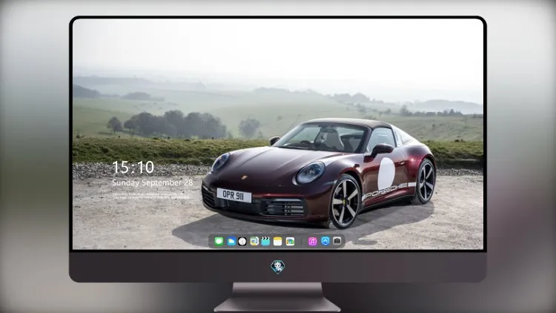This screenshot has width=556, height=313.
Task: Open the Weather app in dock
Action: [x=231, y=242]
